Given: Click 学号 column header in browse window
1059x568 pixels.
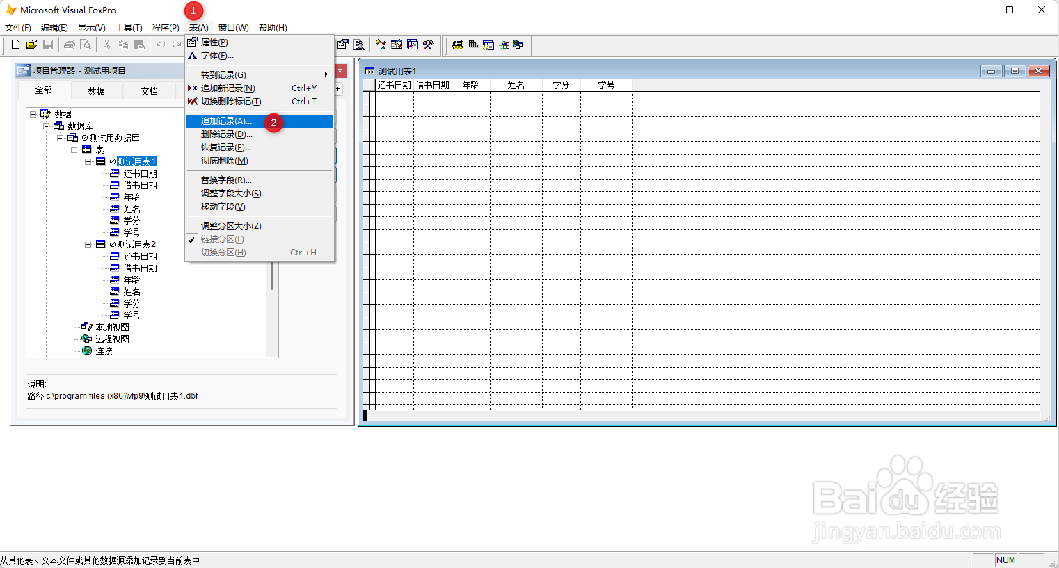Looking at the screenshot, I should pyautogui.click(x=607, y=85).
